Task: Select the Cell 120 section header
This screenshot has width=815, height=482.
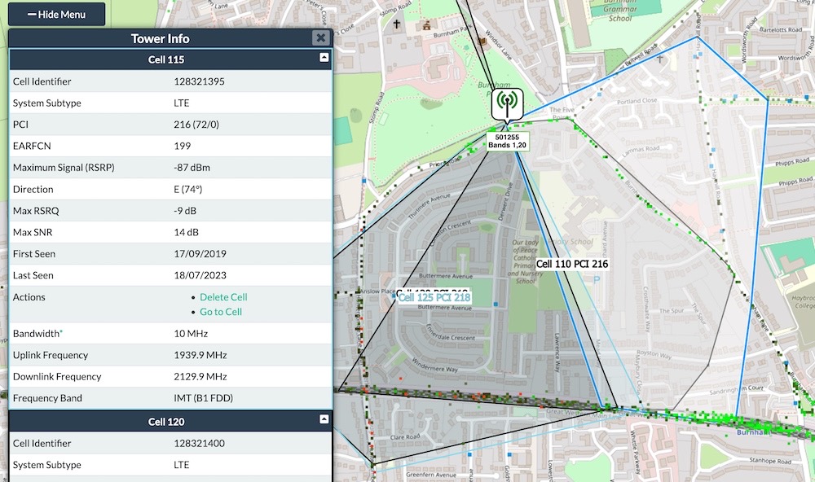Action: pos(165,421)
